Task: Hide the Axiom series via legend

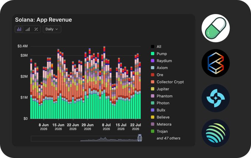Action: tap(159, 68)
